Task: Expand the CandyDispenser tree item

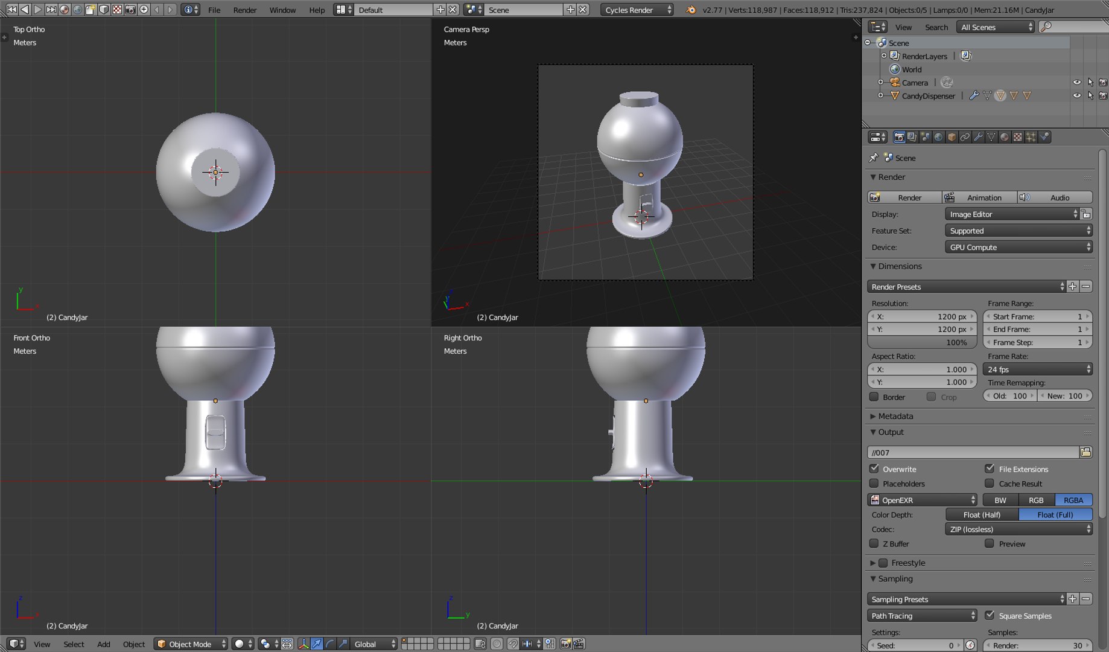Action: coord(880,95)
